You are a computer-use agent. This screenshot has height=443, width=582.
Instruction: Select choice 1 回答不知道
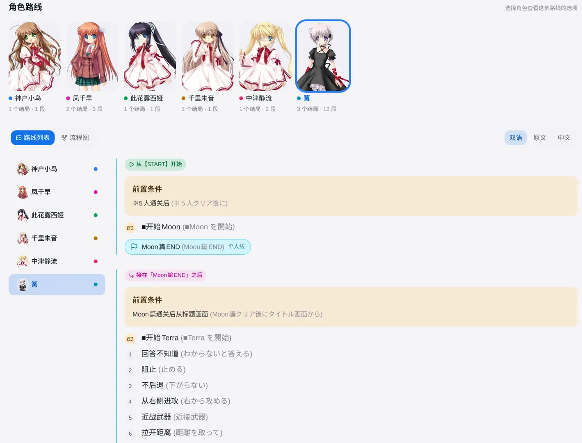click(x=197, y=354)
